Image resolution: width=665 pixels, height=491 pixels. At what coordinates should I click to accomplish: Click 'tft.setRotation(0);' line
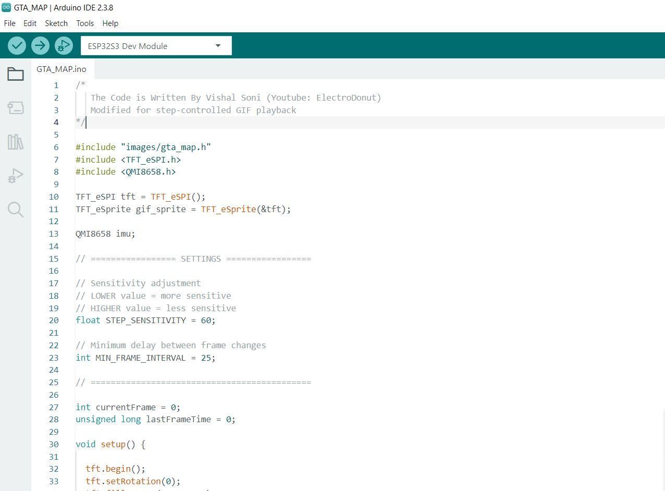[x=133, y=481]
